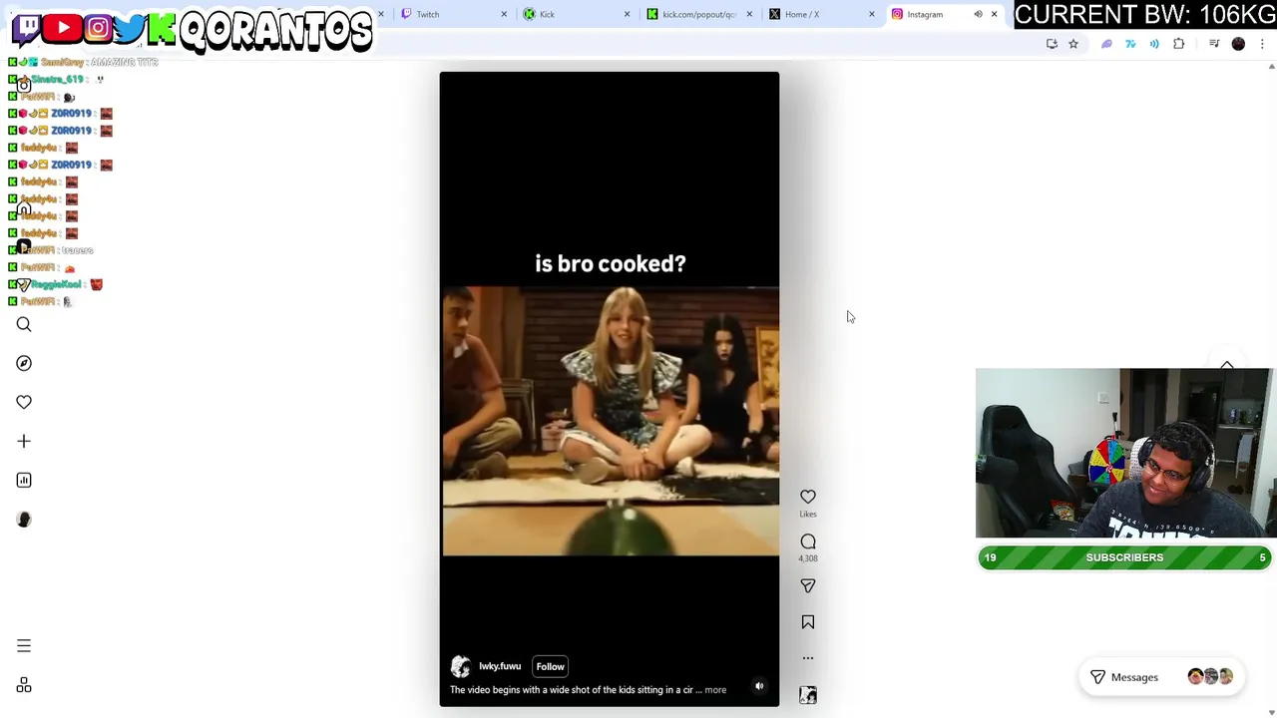Share the reel with the paper-plane icon
This screenshot has width=1277, height=718.
pyautogui.click(x=808, y=585)
